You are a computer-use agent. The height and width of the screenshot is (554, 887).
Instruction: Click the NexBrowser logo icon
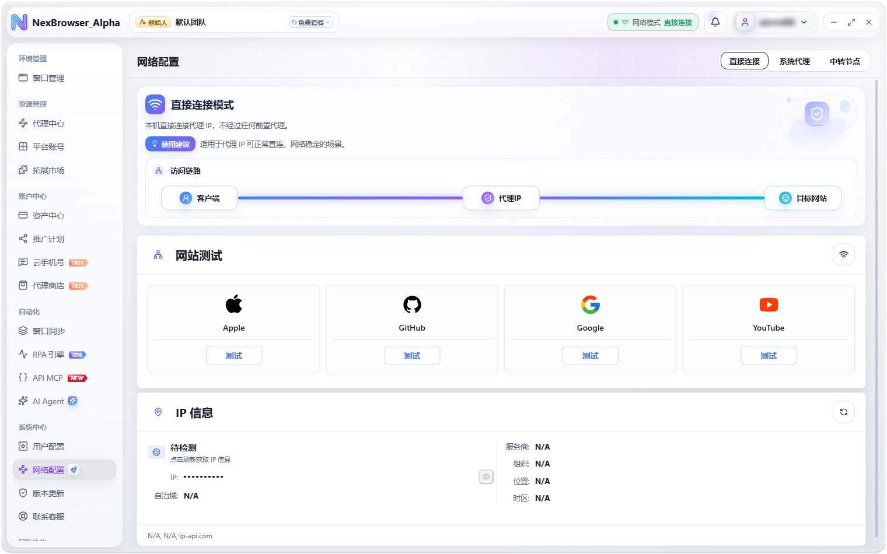click(x=19, y=22)
